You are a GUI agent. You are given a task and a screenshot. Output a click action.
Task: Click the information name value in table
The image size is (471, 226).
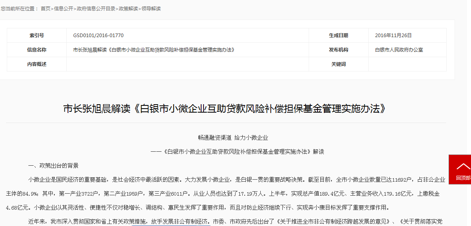click(x=154, y=50)
